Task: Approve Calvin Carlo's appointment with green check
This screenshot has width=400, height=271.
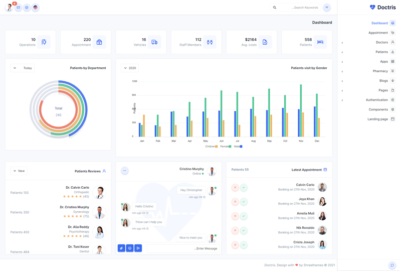Action: (244, 188)
